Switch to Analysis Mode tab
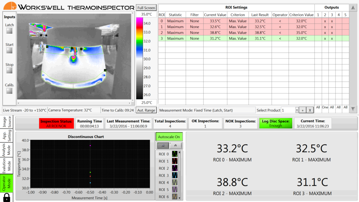 7,150
